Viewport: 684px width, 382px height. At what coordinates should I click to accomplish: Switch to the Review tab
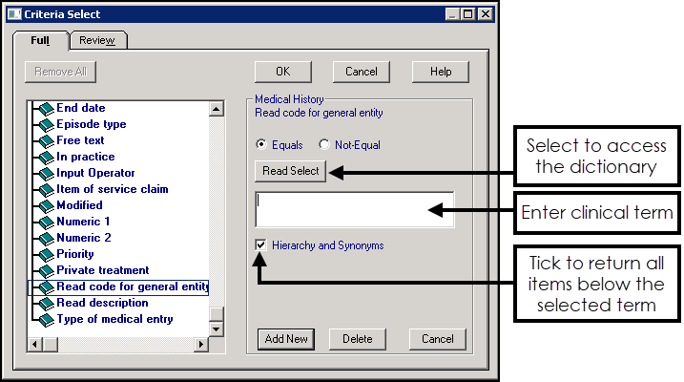(x=97, y=40)
